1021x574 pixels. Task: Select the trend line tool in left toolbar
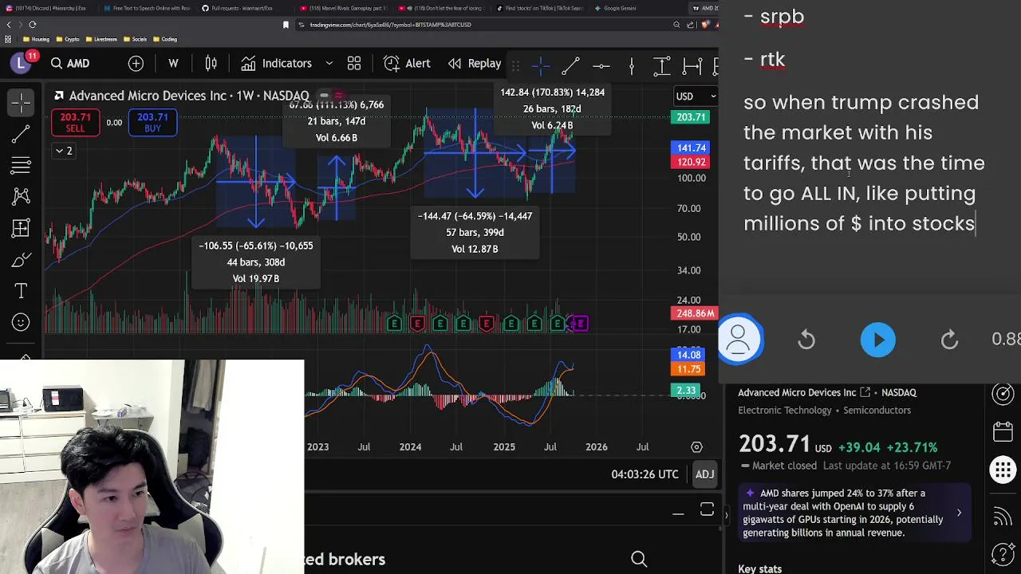[x=22, y=134]
